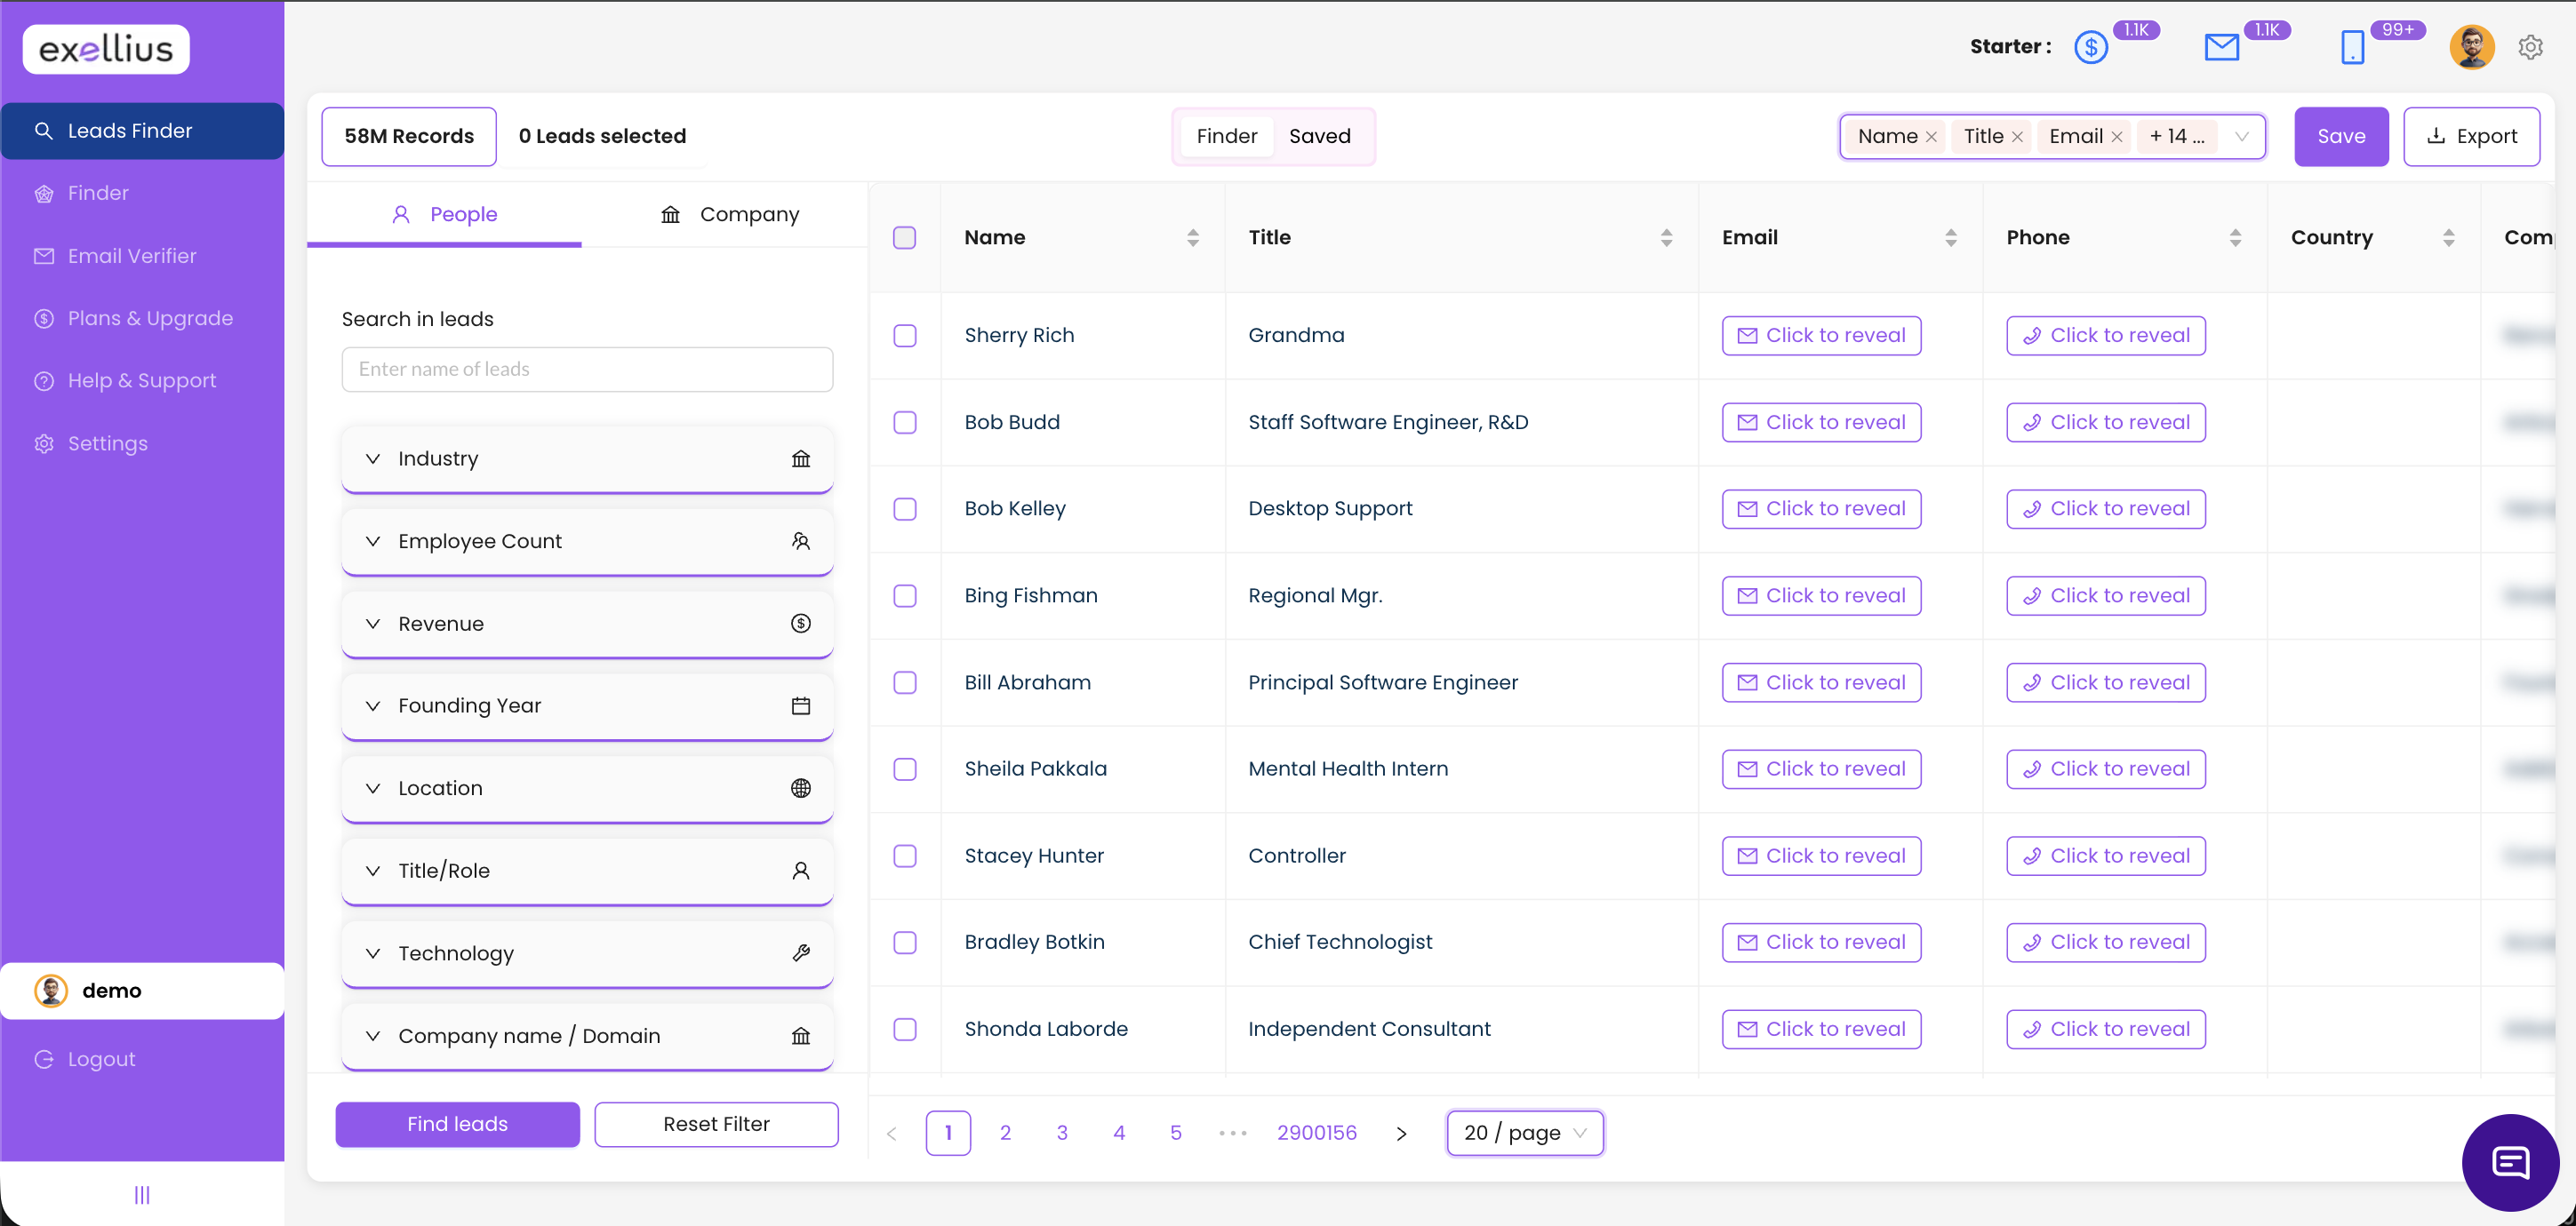Click the mobile phone credits icon
The width and height of the screenshot is (2576, 1226).
tap(2352, 47)
